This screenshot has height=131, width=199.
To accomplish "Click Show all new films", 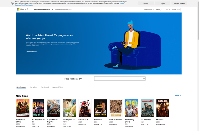I will 178,96.
